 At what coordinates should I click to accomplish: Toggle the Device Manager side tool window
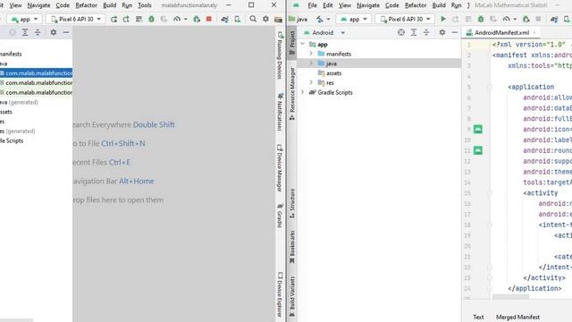click(280, 168)
